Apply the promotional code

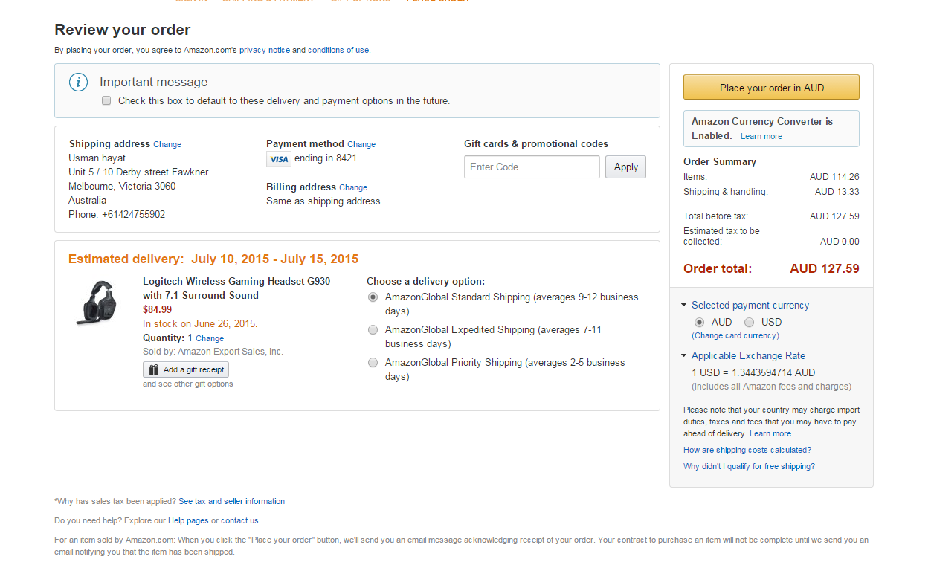coord(625,167)
